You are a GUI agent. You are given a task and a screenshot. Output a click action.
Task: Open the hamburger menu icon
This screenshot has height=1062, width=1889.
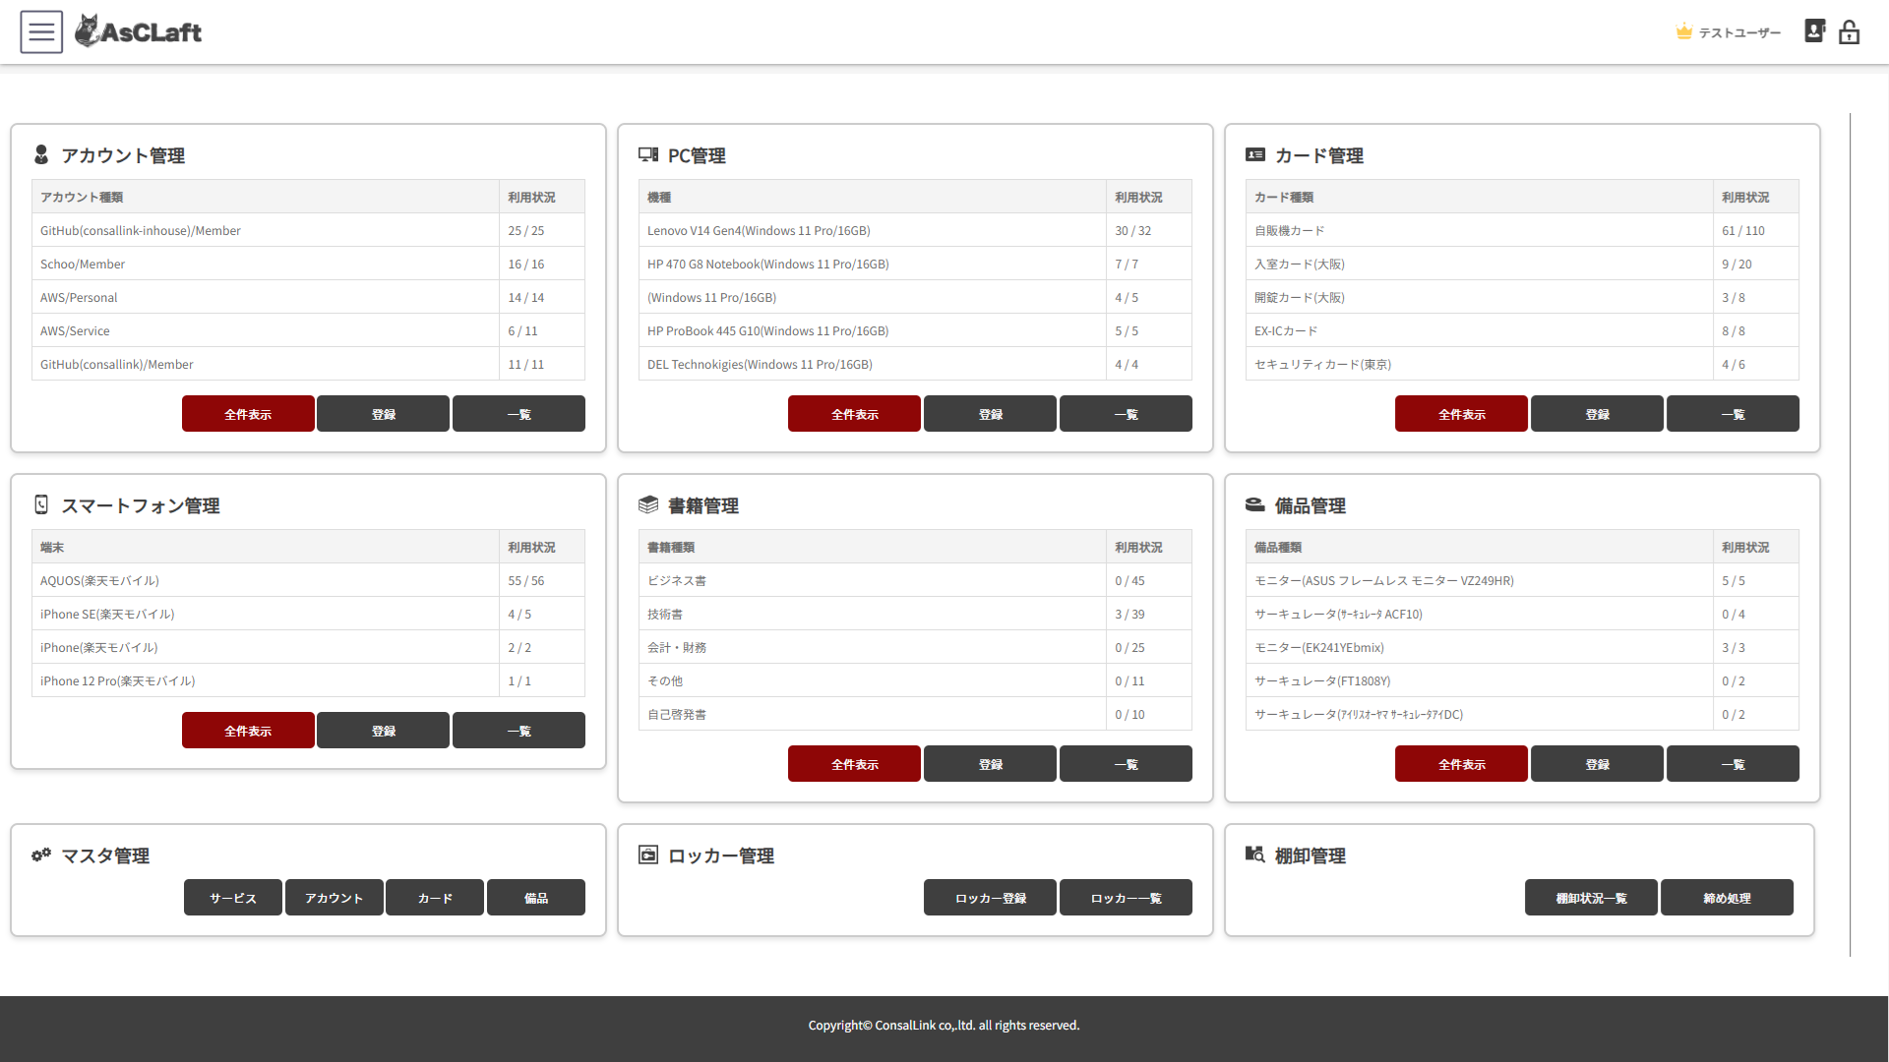(x=41, y=32)
